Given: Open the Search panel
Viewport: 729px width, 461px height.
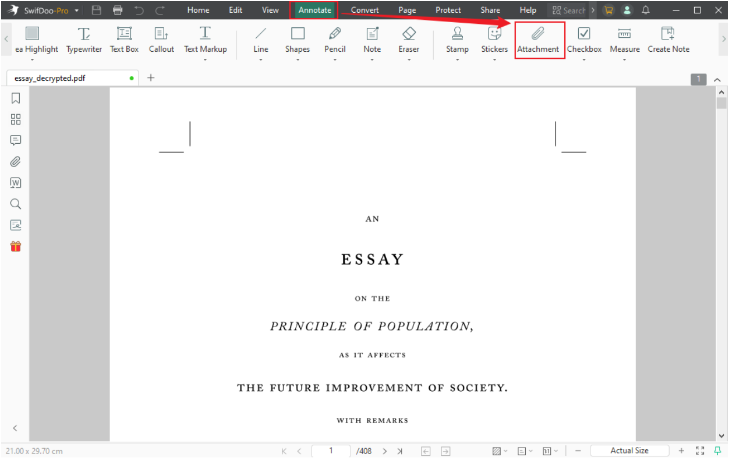Looking at the screenshot, I should pyautogui.click(x=15, y=204).
